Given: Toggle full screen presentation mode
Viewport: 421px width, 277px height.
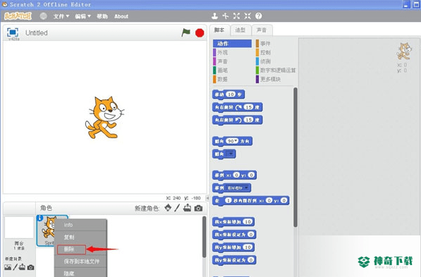Looking at the screenshot, I should click(13, 32).
